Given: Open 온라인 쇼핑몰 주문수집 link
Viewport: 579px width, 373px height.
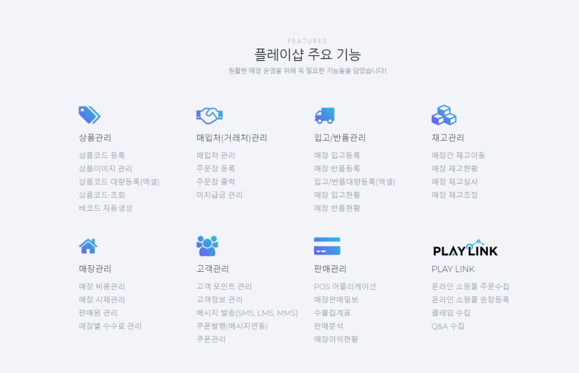Looking at the screenshot, I should point(470,286).
